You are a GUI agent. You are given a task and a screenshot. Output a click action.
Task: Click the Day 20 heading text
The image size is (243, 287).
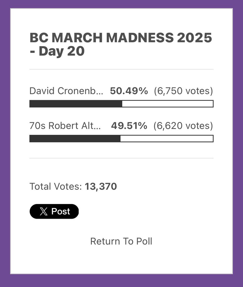[62, 51]
